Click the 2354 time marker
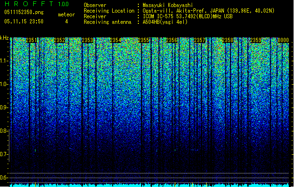Image resolution: width=294 pixels, height=187 pixels. (x=115, y=40)
